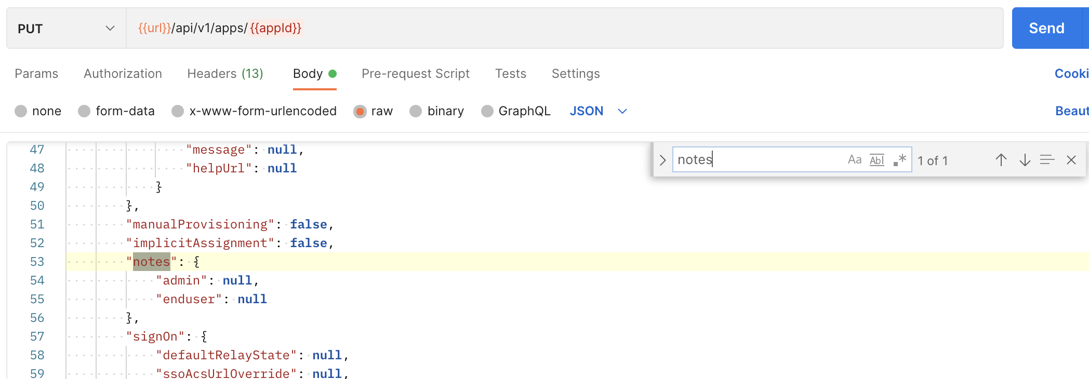Select the form-data body option
Image resolution: width=1089 pixels, height=379 pixels.
(84, 111)
